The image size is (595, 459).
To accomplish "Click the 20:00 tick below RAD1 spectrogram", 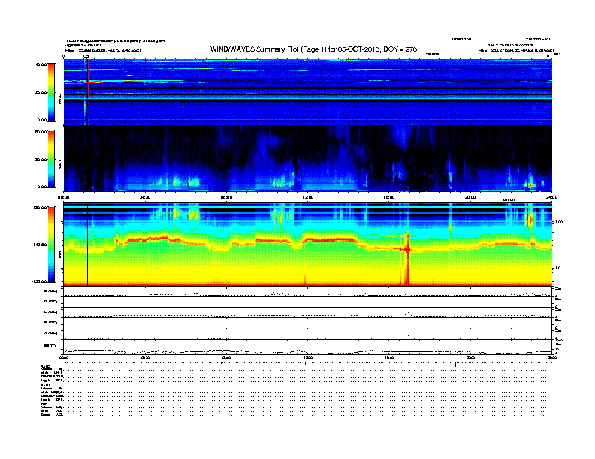I will click(x=470, y=197).
